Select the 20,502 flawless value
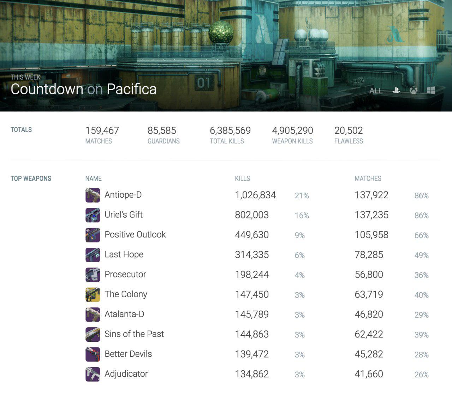452x393 pixels. (349, 130)
